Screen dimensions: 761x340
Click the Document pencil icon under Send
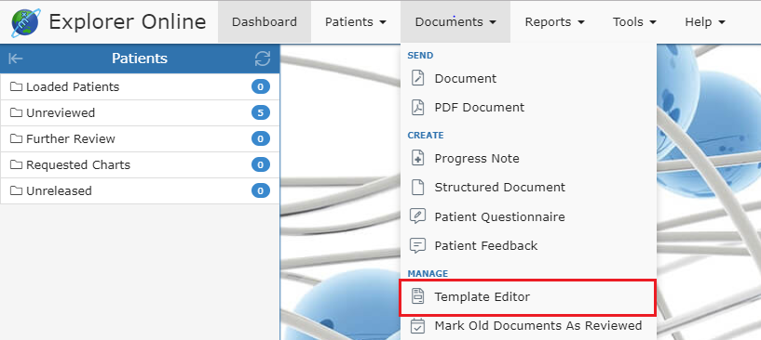coord(417,78)
